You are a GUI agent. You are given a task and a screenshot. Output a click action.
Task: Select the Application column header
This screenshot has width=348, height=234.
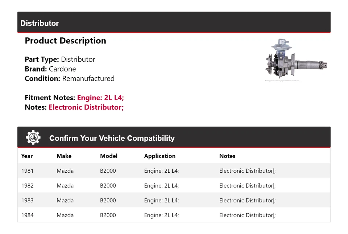click(x=160, y=156)
